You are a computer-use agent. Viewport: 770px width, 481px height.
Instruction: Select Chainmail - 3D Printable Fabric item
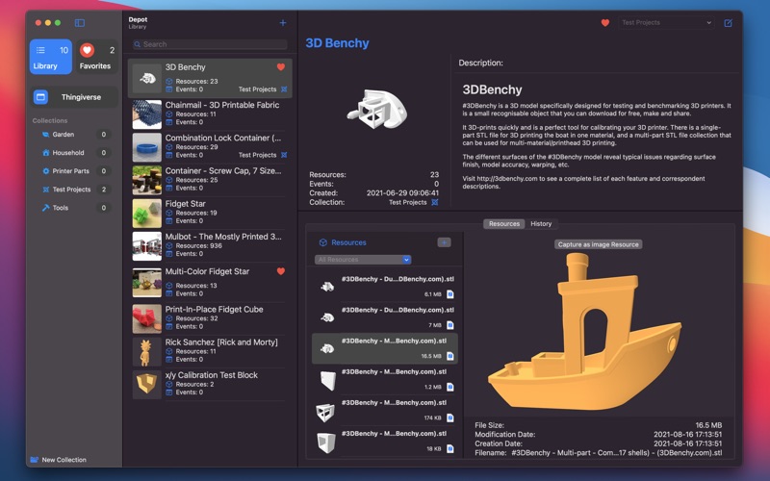coord(210,114)
